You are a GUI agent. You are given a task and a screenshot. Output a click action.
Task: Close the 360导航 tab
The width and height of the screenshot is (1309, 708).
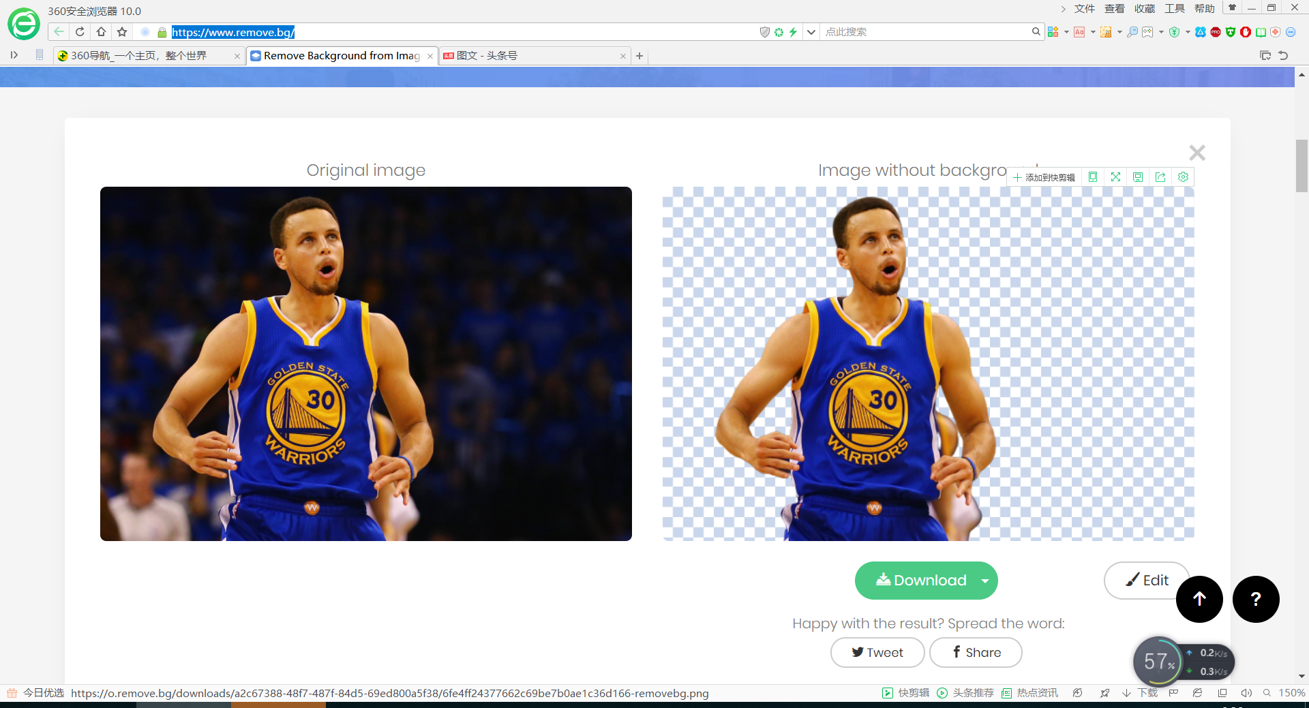237,56
